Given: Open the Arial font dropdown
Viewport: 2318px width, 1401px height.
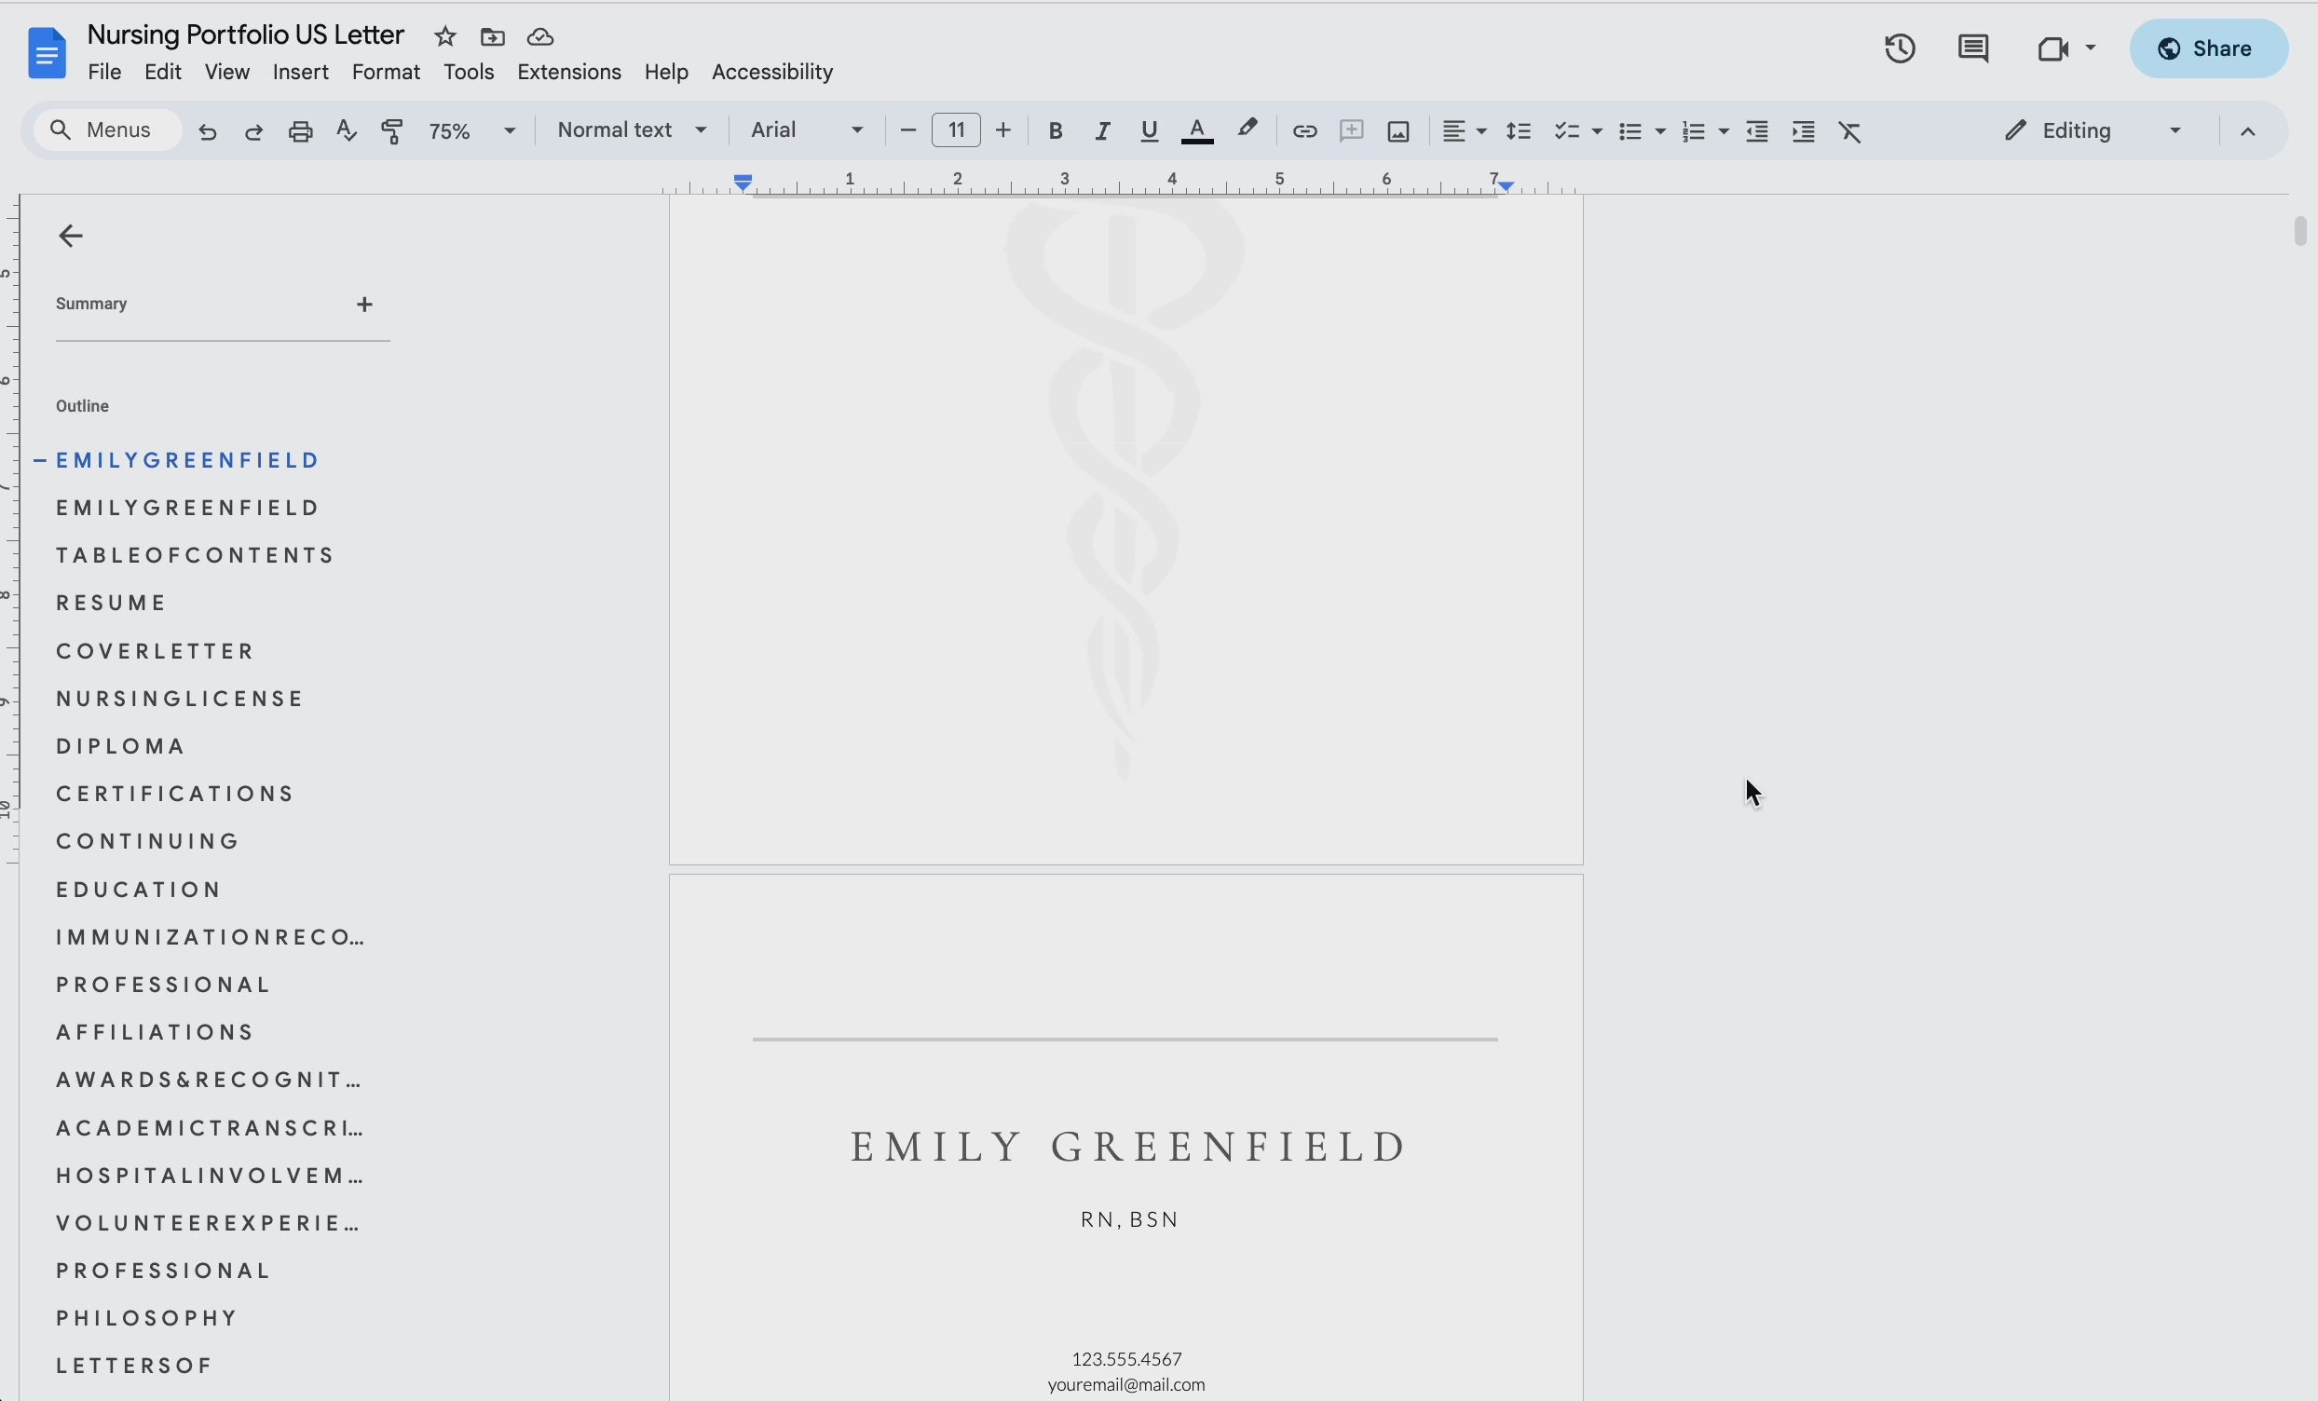Looking at the screenshot, I should click(806, 129).
